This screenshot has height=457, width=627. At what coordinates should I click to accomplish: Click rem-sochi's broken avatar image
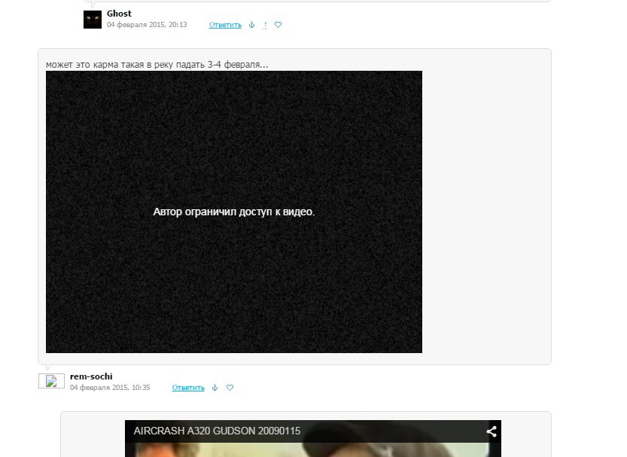(x=51, y=381)
